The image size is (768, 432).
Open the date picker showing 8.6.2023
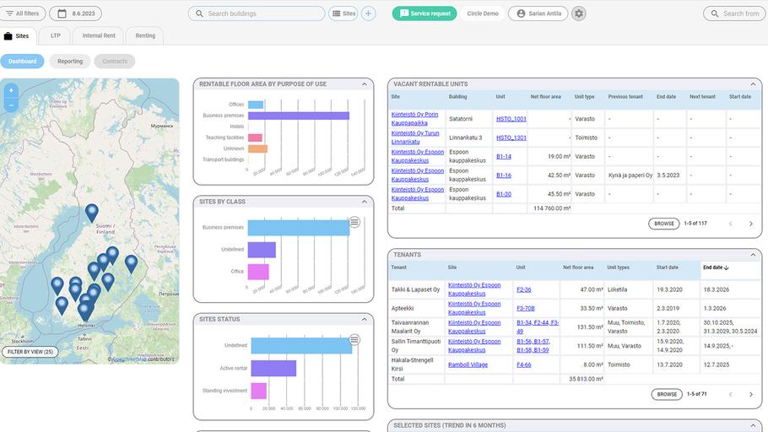pos(75,13)
